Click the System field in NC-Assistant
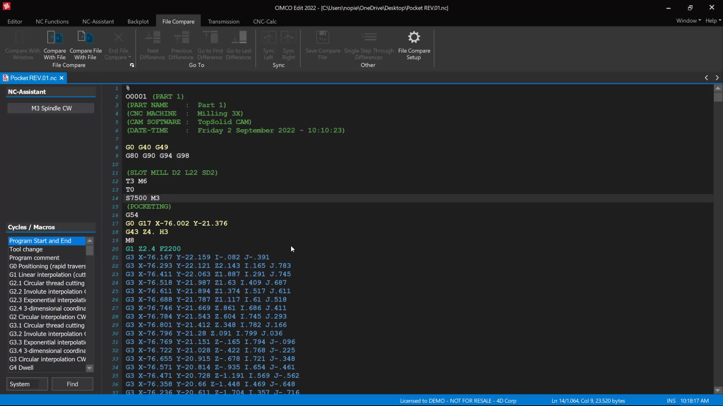 pyautogui.click(x=27, y=384)
